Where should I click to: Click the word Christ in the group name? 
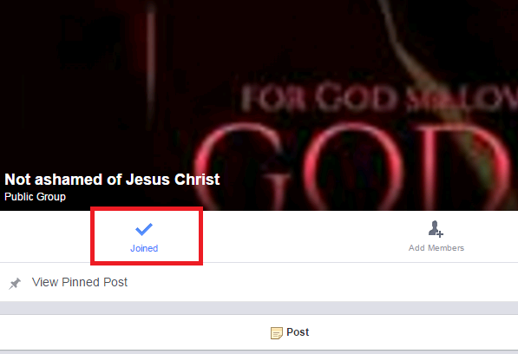[197, 180]
